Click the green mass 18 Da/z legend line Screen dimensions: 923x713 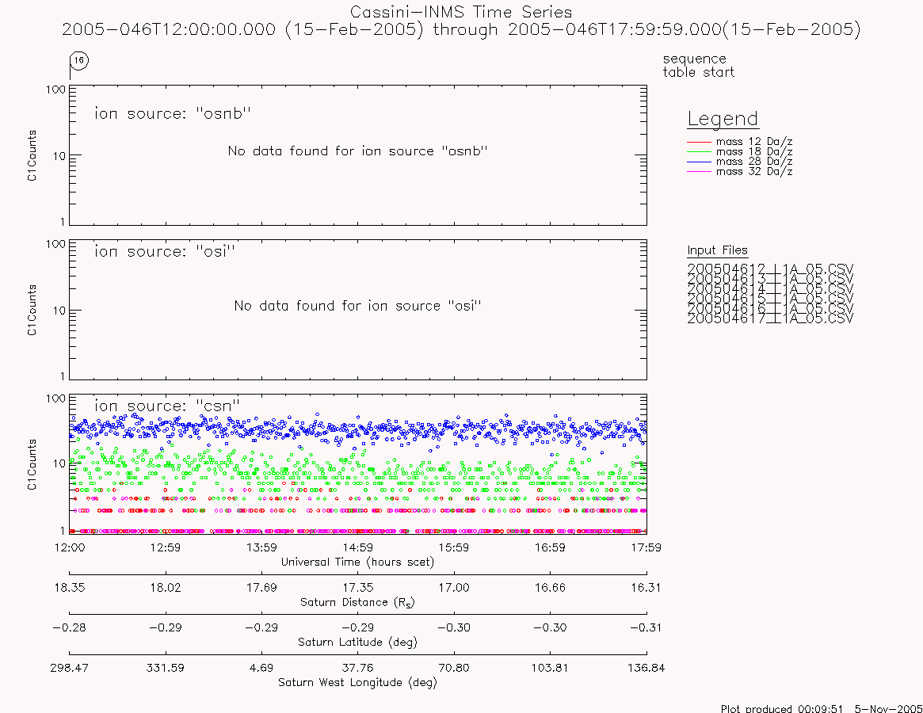(699, 152)
